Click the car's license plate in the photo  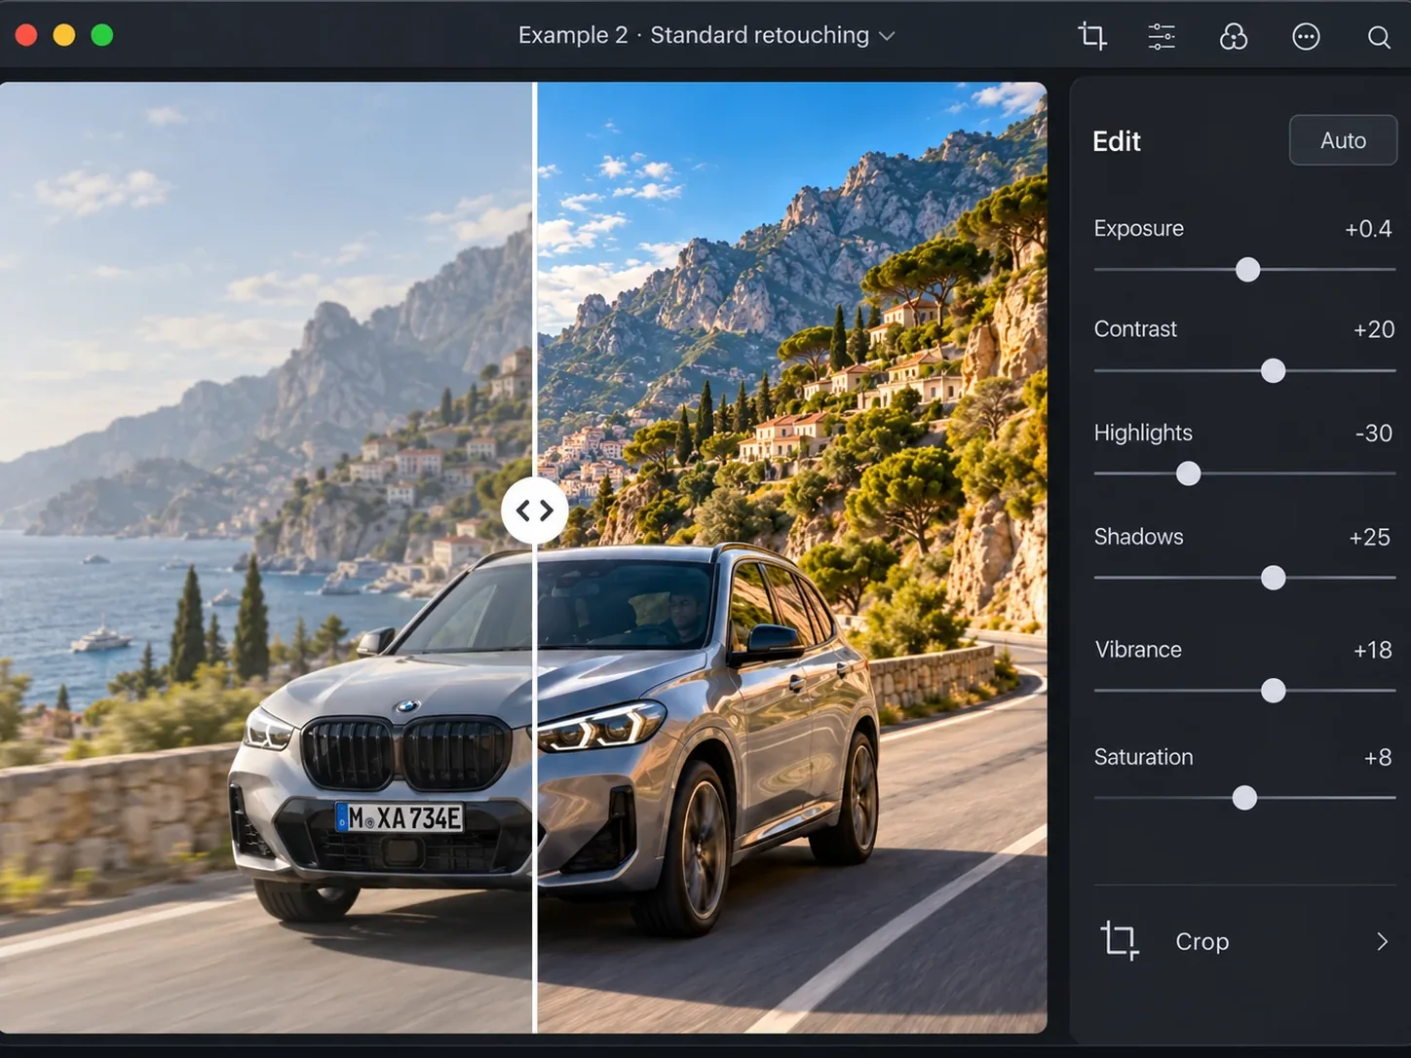pyautogui.click(x=400, y=817)
